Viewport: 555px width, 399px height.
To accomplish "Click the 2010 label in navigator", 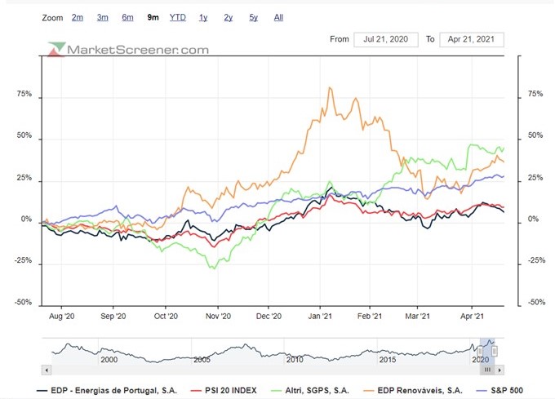I will pos(295,360).
